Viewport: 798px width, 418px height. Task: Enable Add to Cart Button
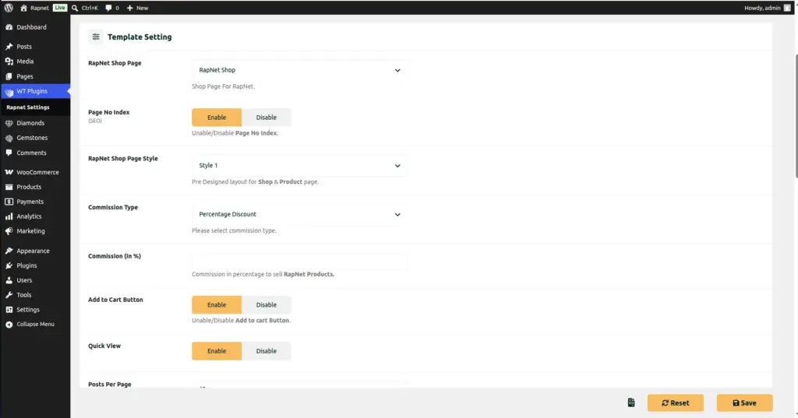[217, 305]
